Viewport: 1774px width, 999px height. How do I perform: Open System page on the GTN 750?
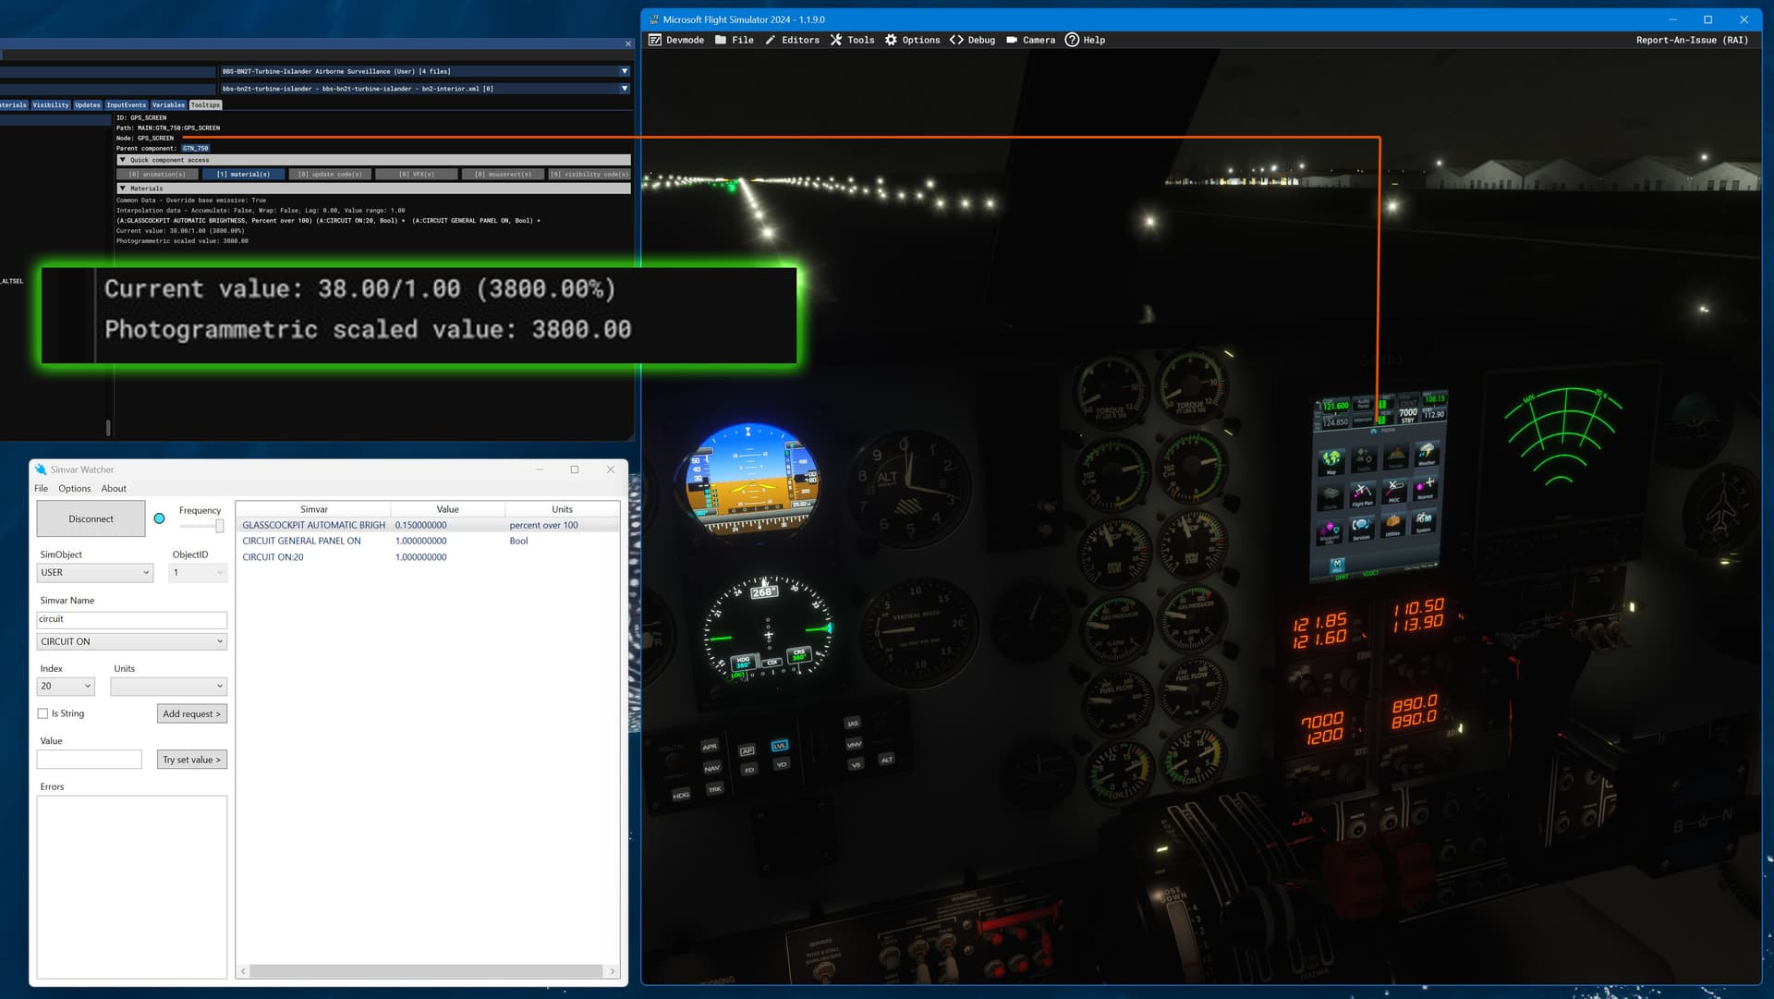click(x=1424, y=521)
